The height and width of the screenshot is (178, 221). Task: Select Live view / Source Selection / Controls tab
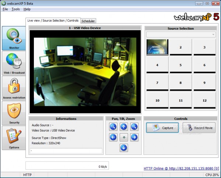[53, 21]
